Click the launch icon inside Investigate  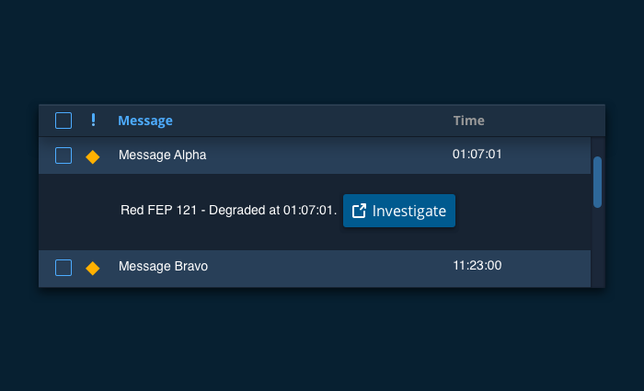[360, 211]
